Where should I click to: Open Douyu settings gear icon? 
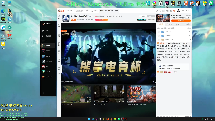tap(171, 10)
